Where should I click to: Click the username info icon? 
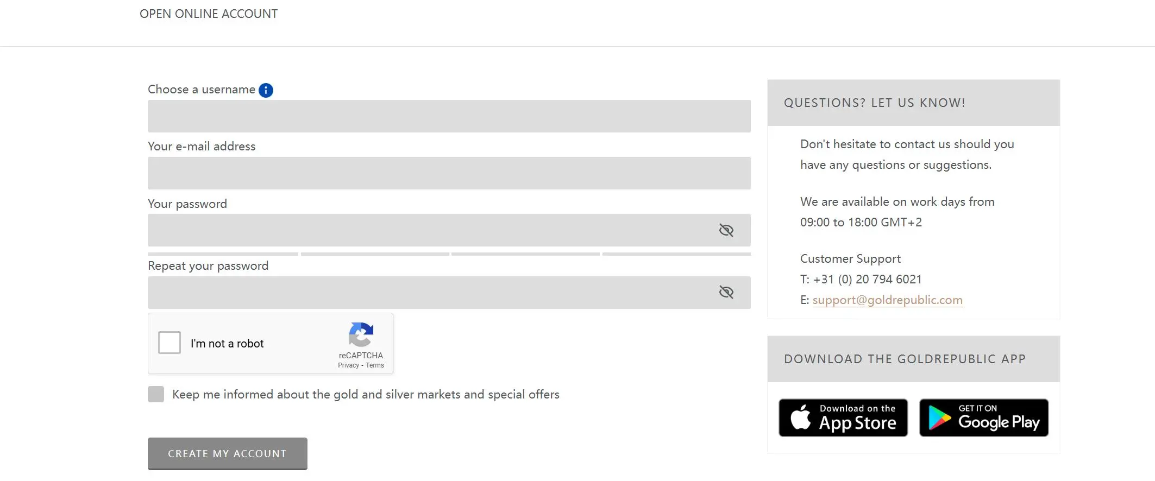click(266, 90)
